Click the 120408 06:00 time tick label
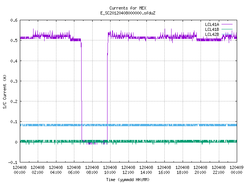244x183 pixels. pos(74,170)
